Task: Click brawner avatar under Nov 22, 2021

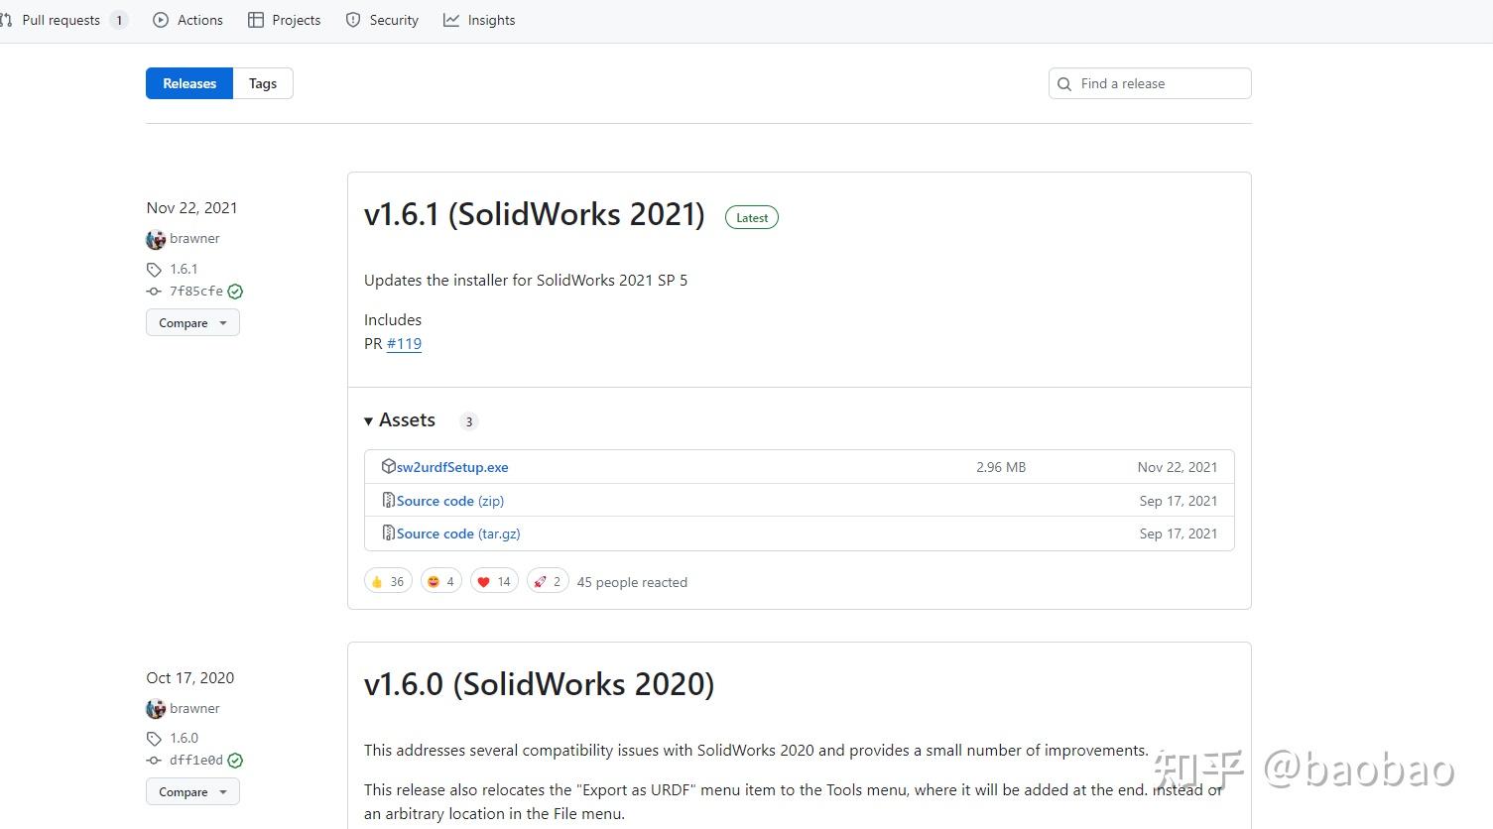Action: [x=156, y=239]
